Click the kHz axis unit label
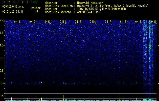Image resolution: width=159 pixels, height=101 pixels. pyautogui.click(x=2, y=20)
